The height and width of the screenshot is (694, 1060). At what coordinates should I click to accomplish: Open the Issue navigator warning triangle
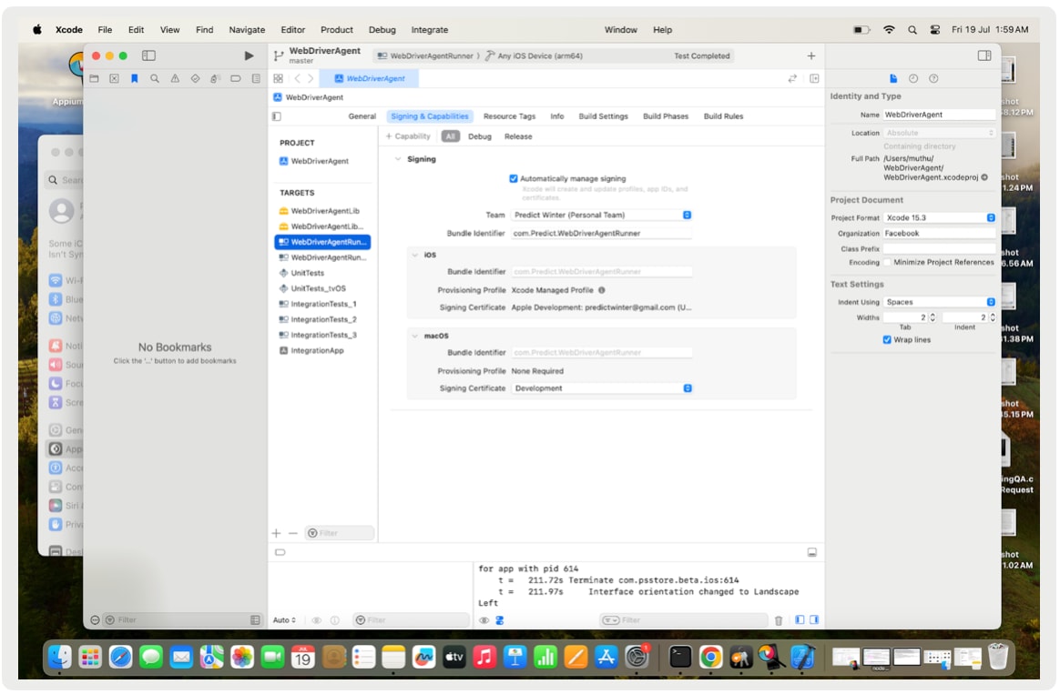[x=175, y=79]
